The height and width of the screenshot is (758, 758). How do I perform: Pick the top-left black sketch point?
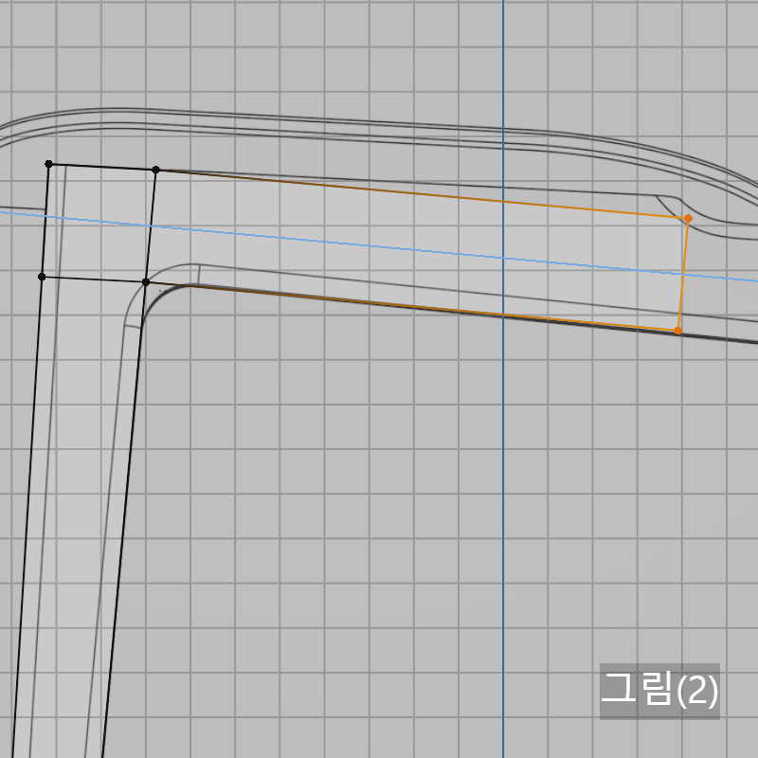[48, 164]
